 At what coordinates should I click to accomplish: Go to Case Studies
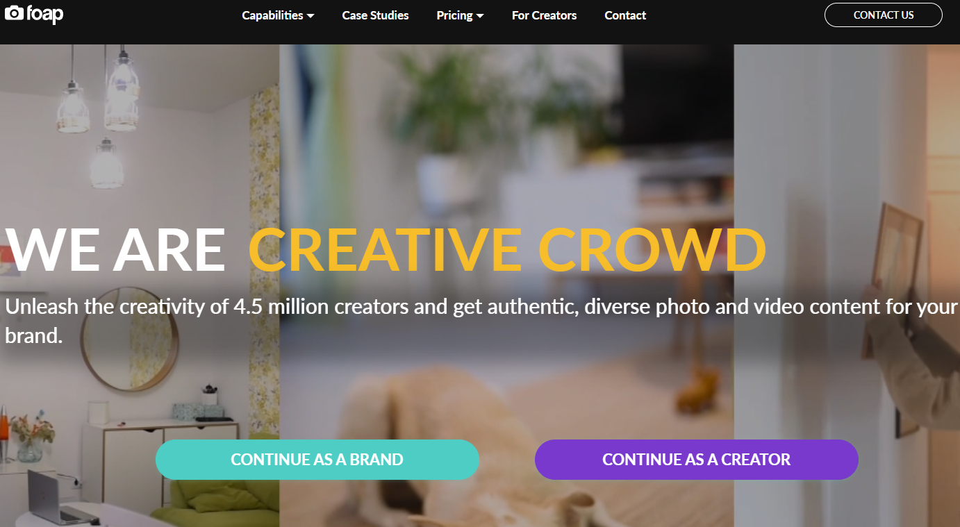pyautogui.click(x=375, y=15)
